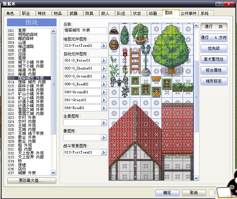Toggle passability on the wooden barrel tile

pos(114,40)
